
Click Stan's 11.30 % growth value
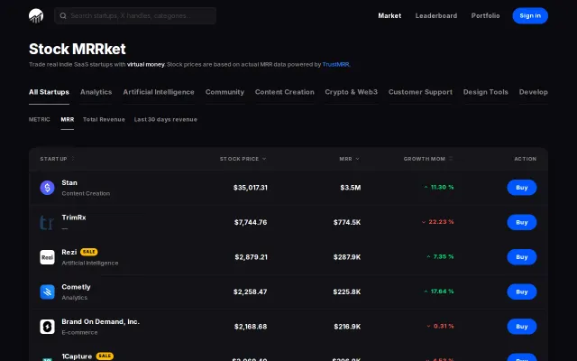click(x=443, y=188)
